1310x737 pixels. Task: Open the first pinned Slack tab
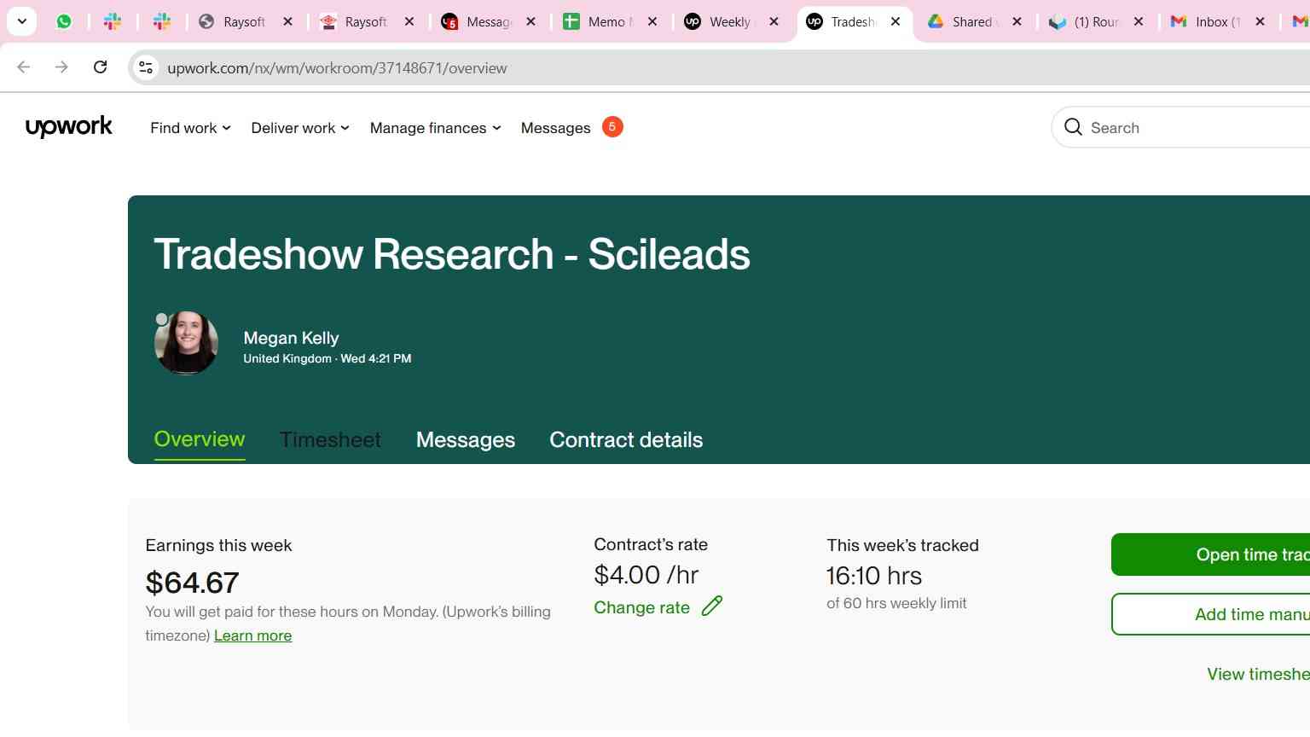pyautogui.click(x=113, y=21)
